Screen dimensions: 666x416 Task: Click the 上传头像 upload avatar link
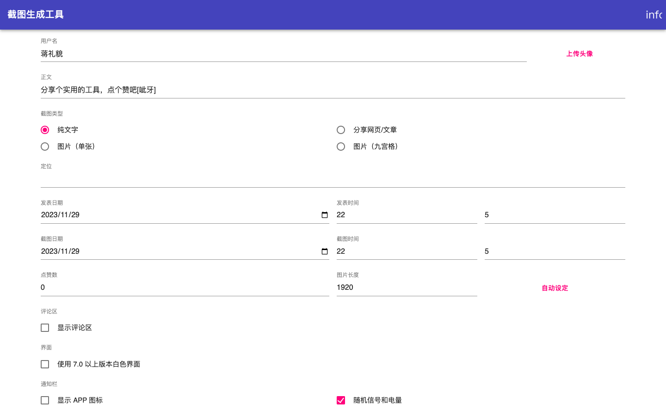click(x=579, y=54)
